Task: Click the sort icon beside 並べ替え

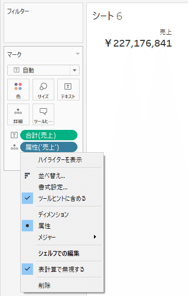Action: [x=27, y=175]
